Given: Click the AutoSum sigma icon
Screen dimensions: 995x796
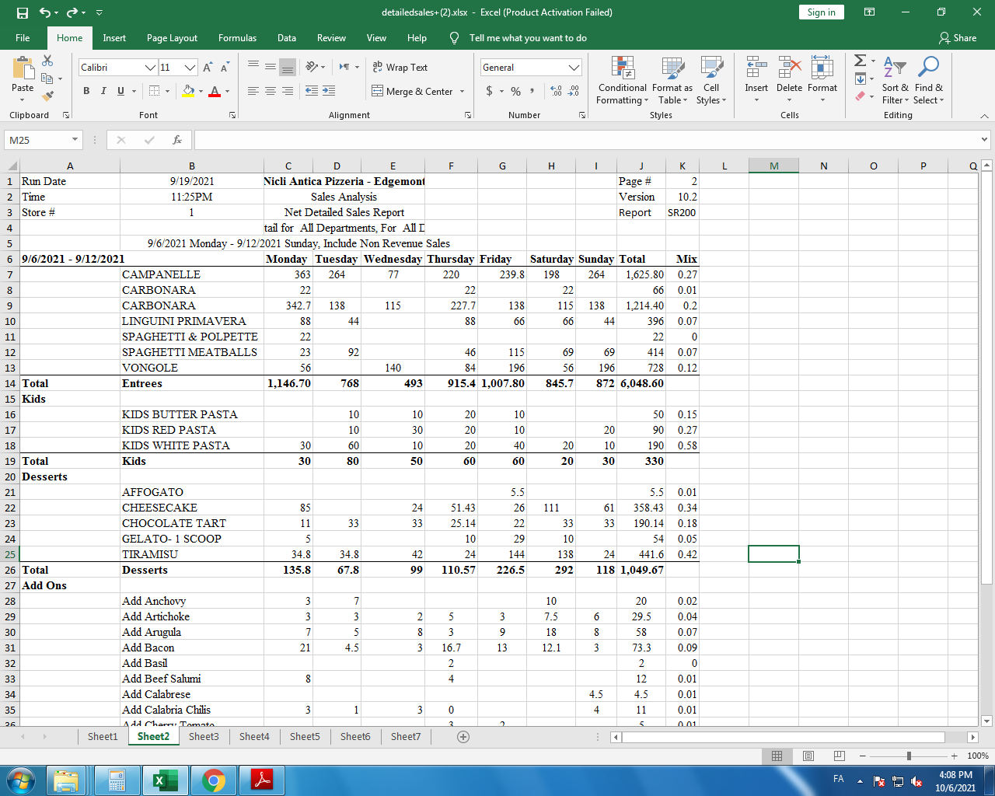Looking at the screenshot, I should [x=860, y=61].
